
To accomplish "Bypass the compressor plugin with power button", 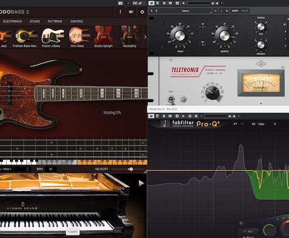I will 151,3.
